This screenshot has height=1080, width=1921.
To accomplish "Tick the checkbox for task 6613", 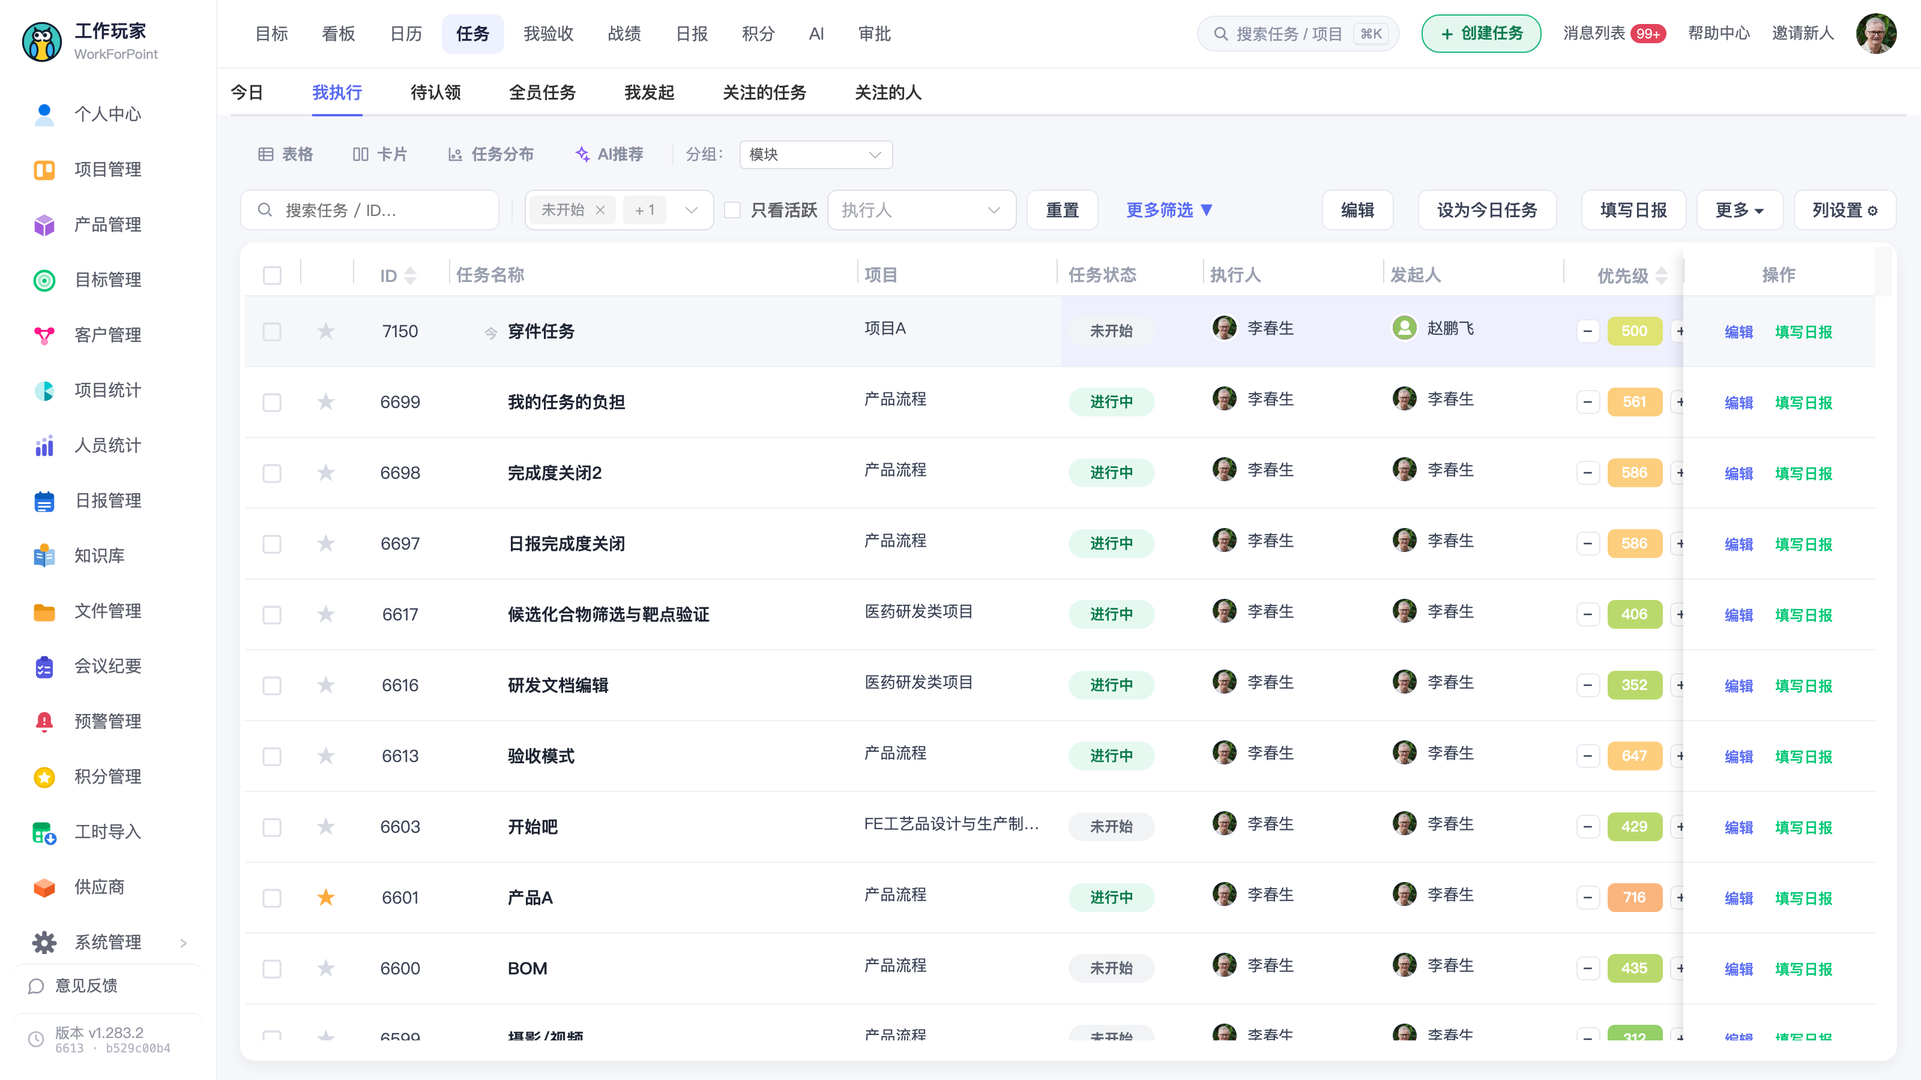I will pos(272,757).
